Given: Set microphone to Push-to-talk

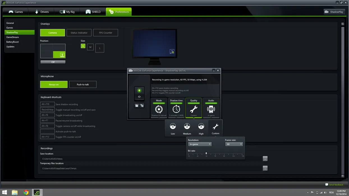Looking at the screenshot, I should point(83,84).
